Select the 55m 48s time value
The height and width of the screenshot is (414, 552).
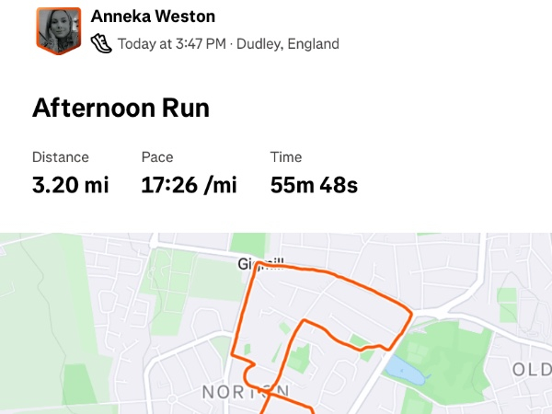pos(314,185)
